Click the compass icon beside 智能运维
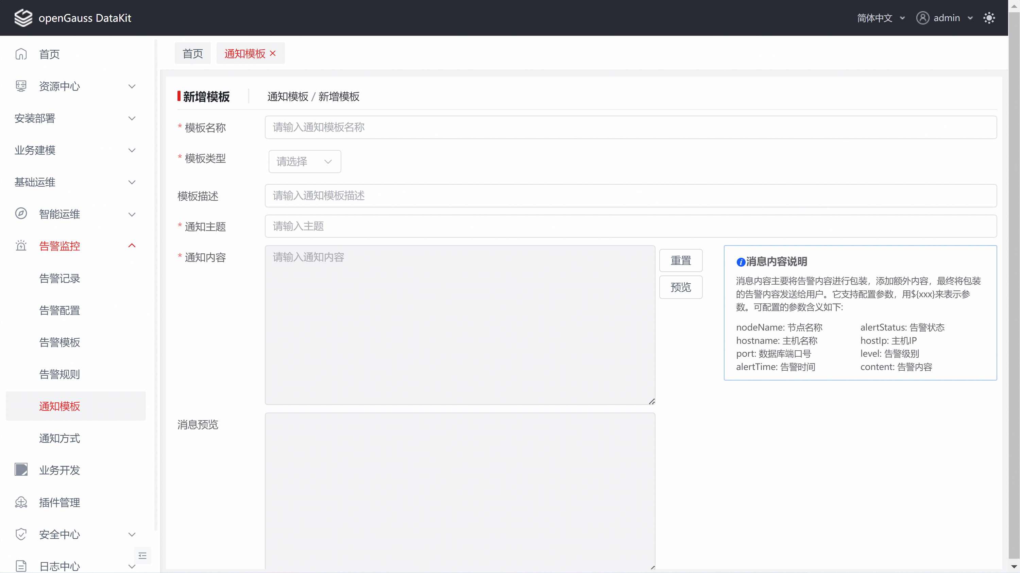1020x573 pixels. pos(21,214)
